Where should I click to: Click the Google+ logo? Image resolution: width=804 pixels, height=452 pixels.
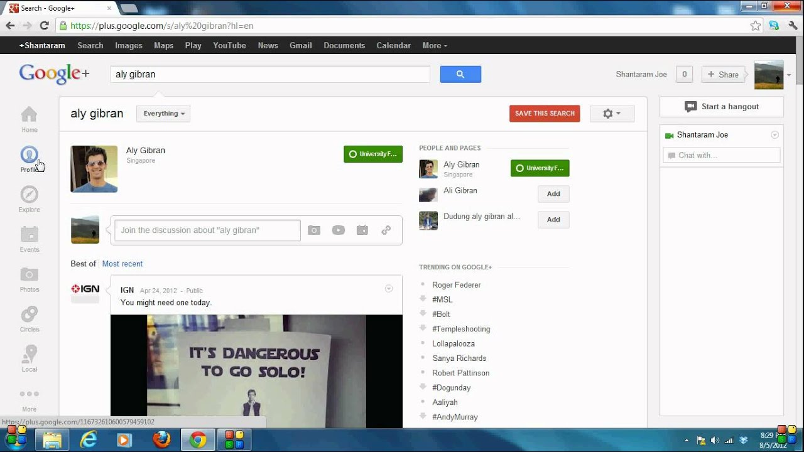(54, 73)
